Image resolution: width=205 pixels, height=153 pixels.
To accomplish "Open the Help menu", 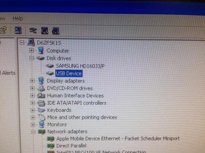I will click(x=18, y=19).
